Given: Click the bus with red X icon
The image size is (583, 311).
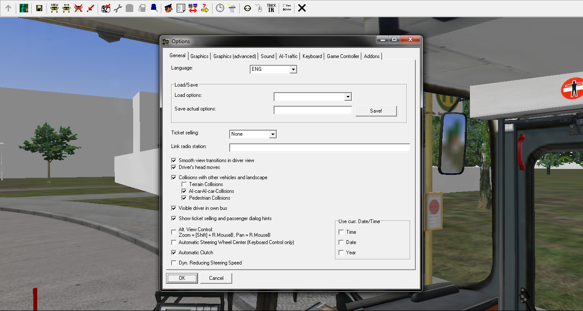Looking at the screenshot, I should point(78,8).
